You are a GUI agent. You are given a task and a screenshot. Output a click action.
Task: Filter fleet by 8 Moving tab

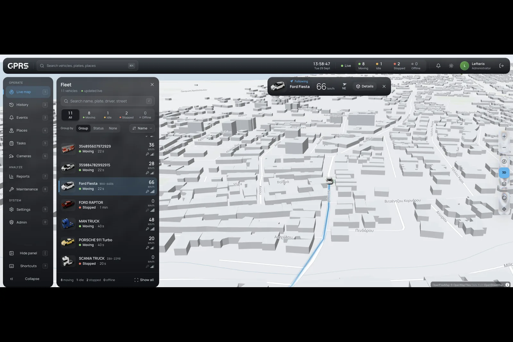tap(89, 115)
